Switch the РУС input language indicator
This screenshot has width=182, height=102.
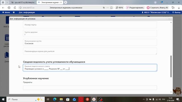[164, 99]
